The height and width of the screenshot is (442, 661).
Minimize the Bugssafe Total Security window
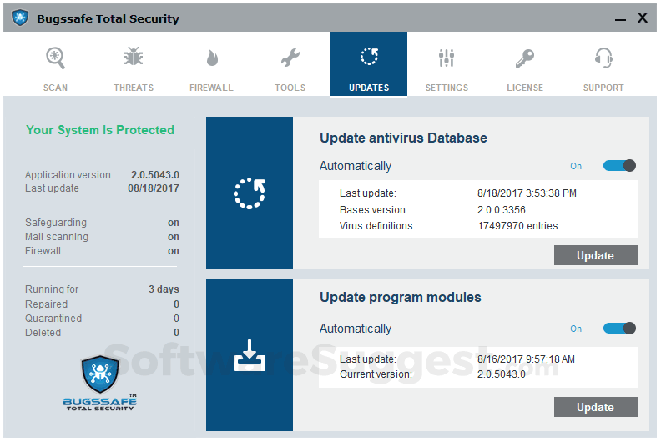point(617,18)
